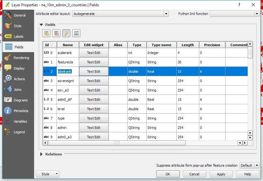Screen dimensions: 263x181
Task: Sort by Length column header
Action: [188, 45]
